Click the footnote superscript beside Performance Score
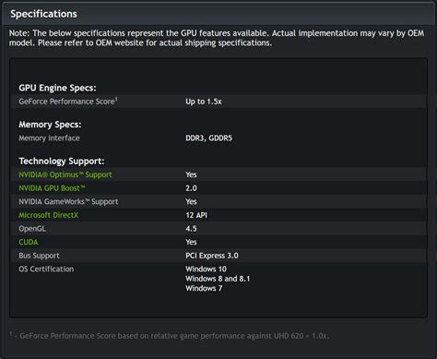437x359 pixels. point(116,100)
